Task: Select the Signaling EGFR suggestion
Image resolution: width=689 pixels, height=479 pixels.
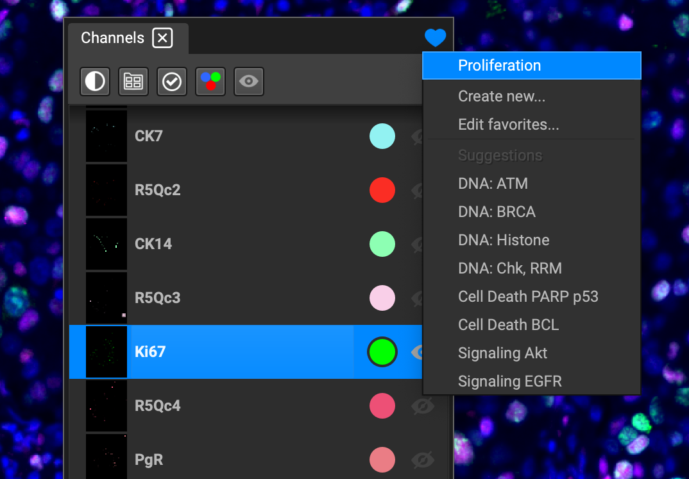Action: pyautogui.click(x=532, y=381)
